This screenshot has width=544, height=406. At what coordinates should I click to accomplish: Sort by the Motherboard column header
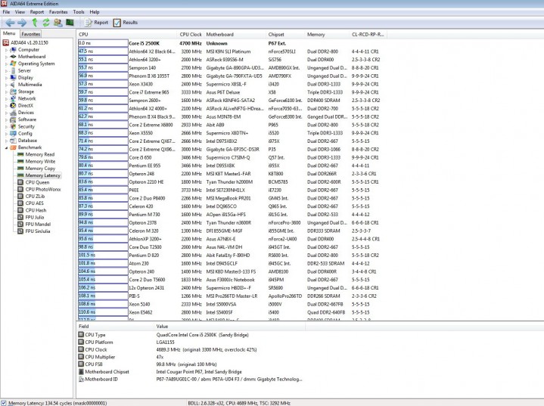click(x=235, y=34)
